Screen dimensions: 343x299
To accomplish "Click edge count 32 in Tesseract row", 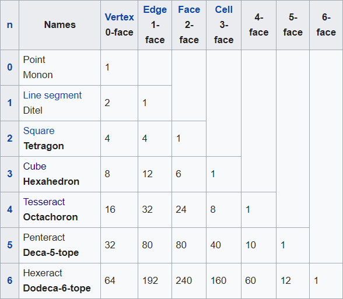I will pyautogui.click(x=147, y=210).
